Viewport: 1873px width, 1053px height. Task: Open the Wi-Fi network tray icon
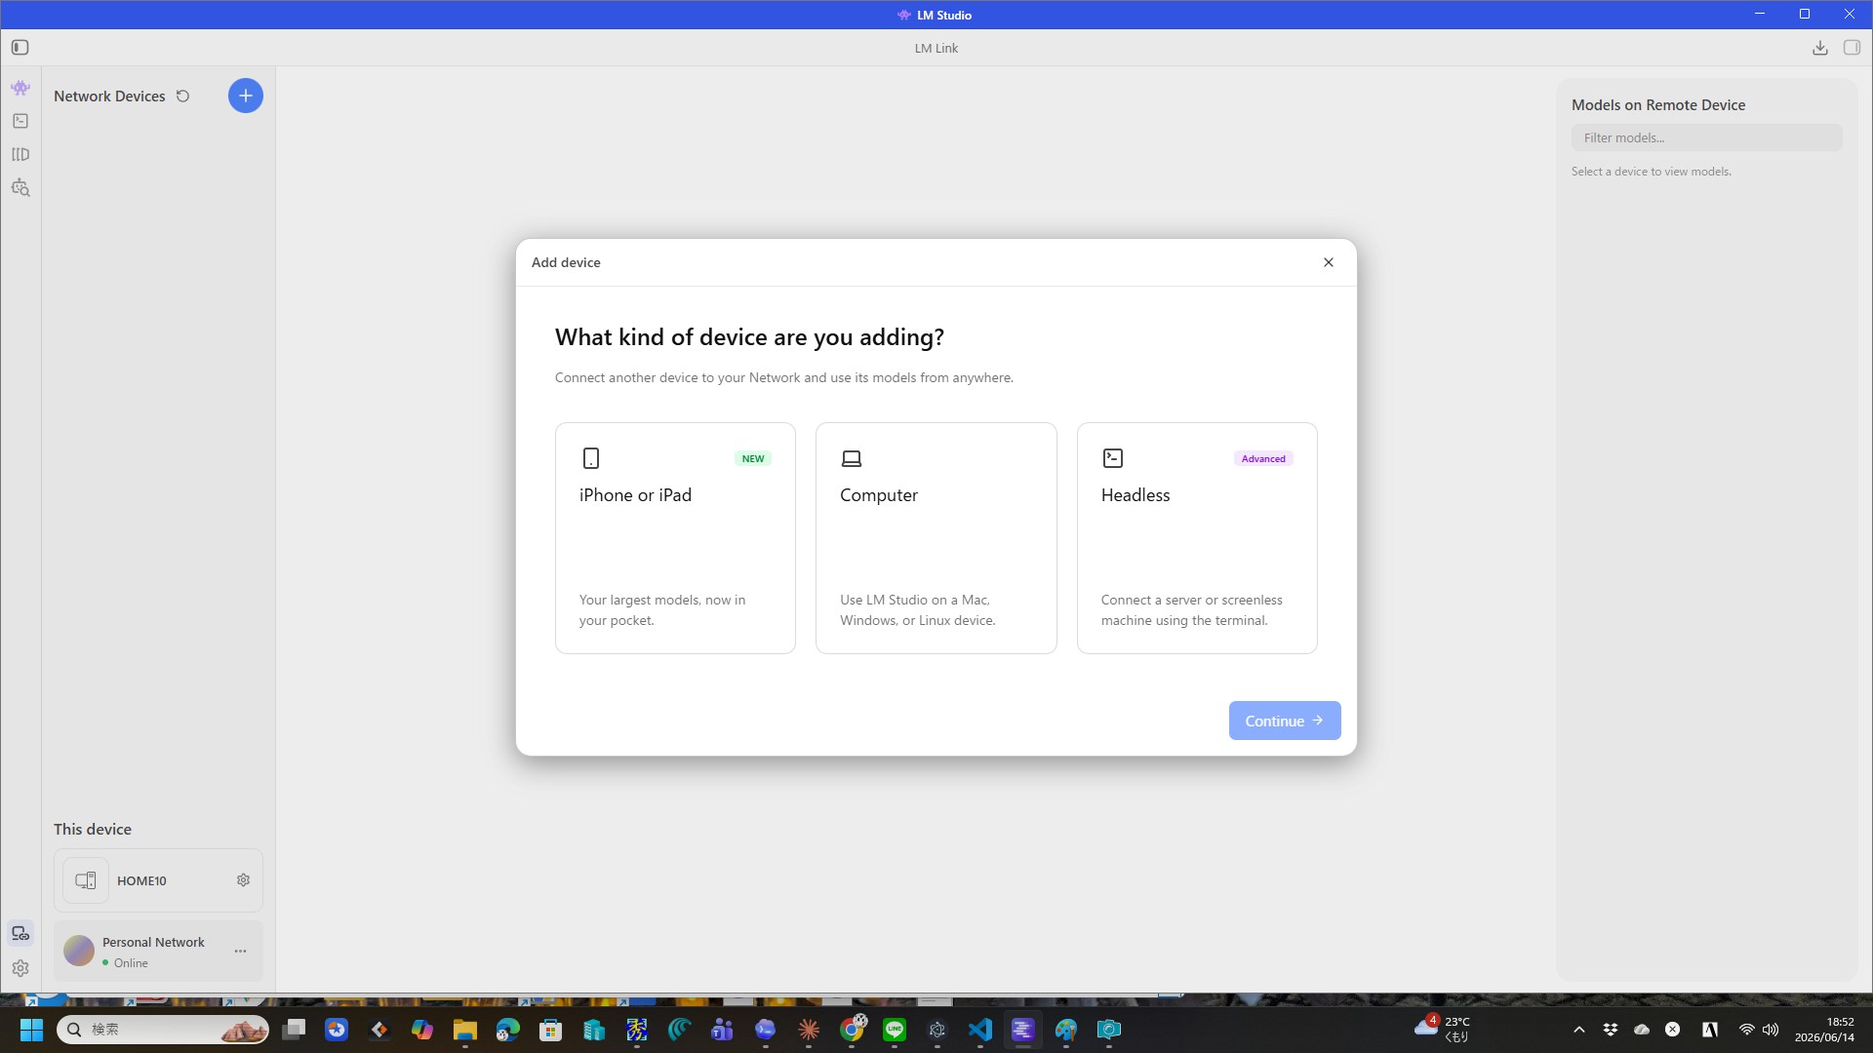click(1746, 1030)
